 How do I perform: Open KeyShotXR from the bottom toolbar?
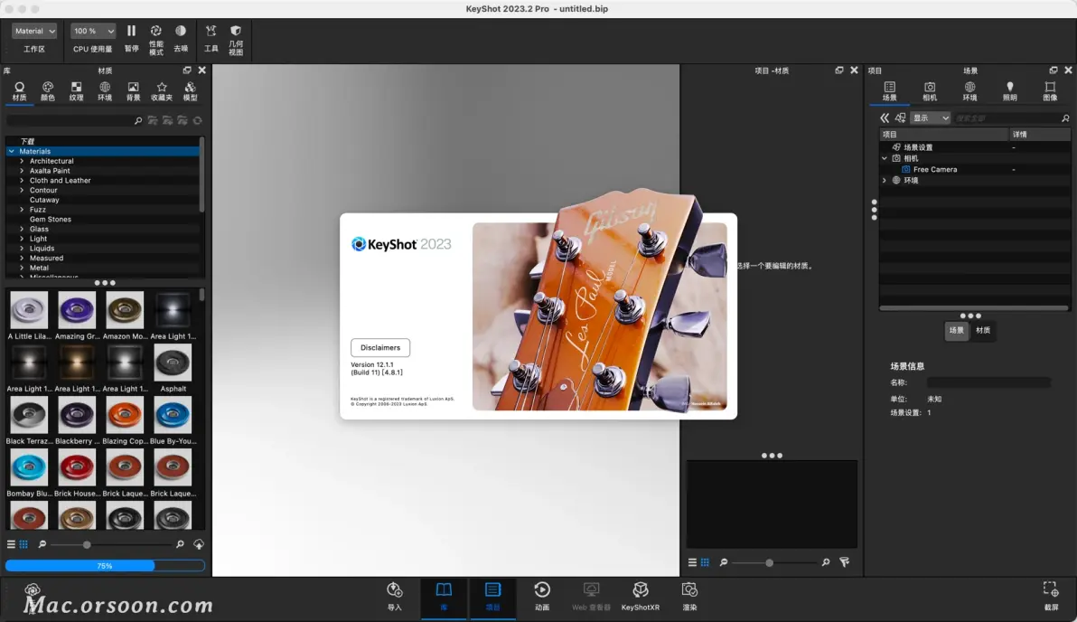641,597
